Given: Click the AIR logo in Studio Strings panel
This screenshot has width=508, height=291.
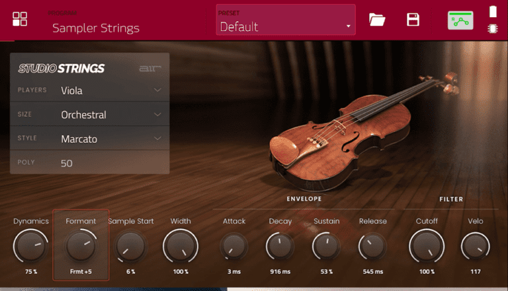Looking at the screenshot, I should point(150,69).
